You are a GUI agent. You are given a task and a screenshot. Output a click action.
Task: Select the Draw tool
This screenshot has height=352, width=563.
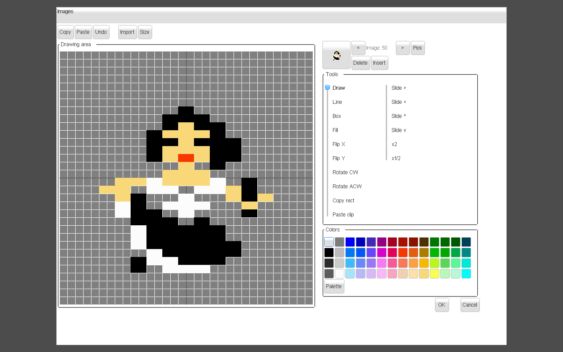pos(339,88)
